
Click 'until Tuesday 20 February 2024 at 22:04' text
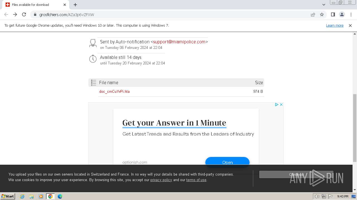[x=132, y=63]
